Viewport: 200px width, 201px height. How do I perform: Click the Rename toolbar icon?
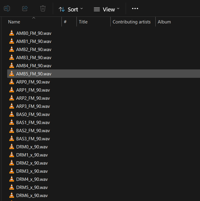coord(7,9)
